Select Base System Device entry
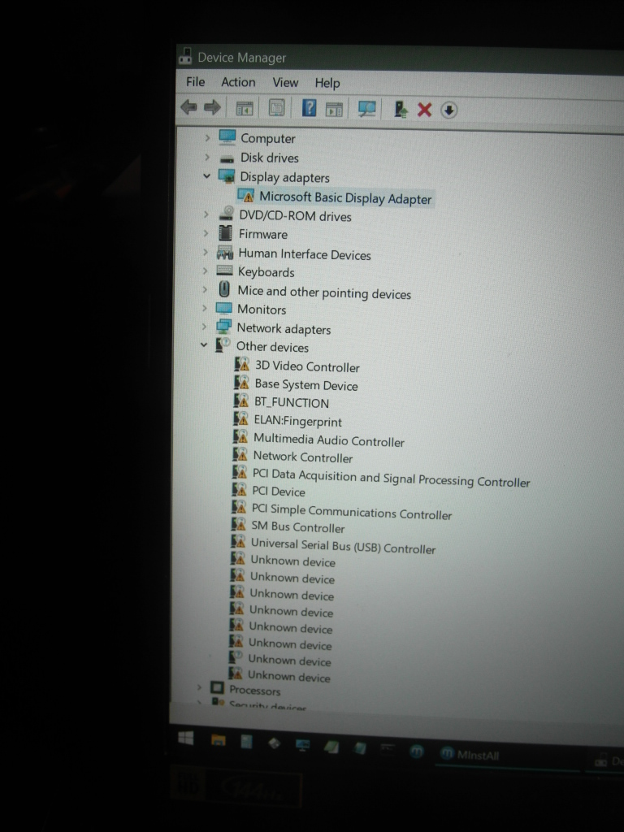The height and width of the screenshot is (832, 624). (306, 384)
